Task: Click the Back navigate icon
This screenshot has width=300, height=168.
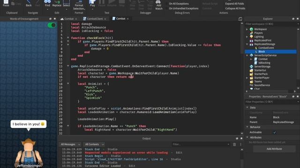Action: [29, 2]
